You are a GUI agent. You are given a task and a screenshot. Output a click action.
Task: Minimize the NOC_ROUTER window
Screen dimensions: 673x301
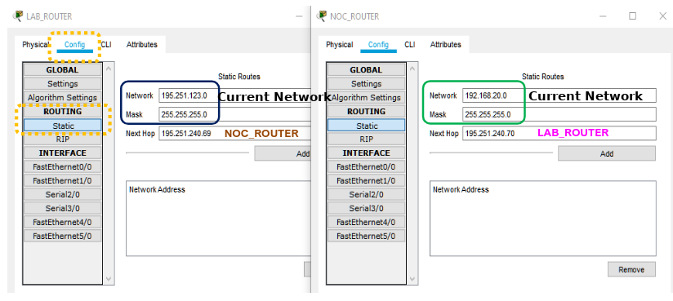[x=603, y=16]
